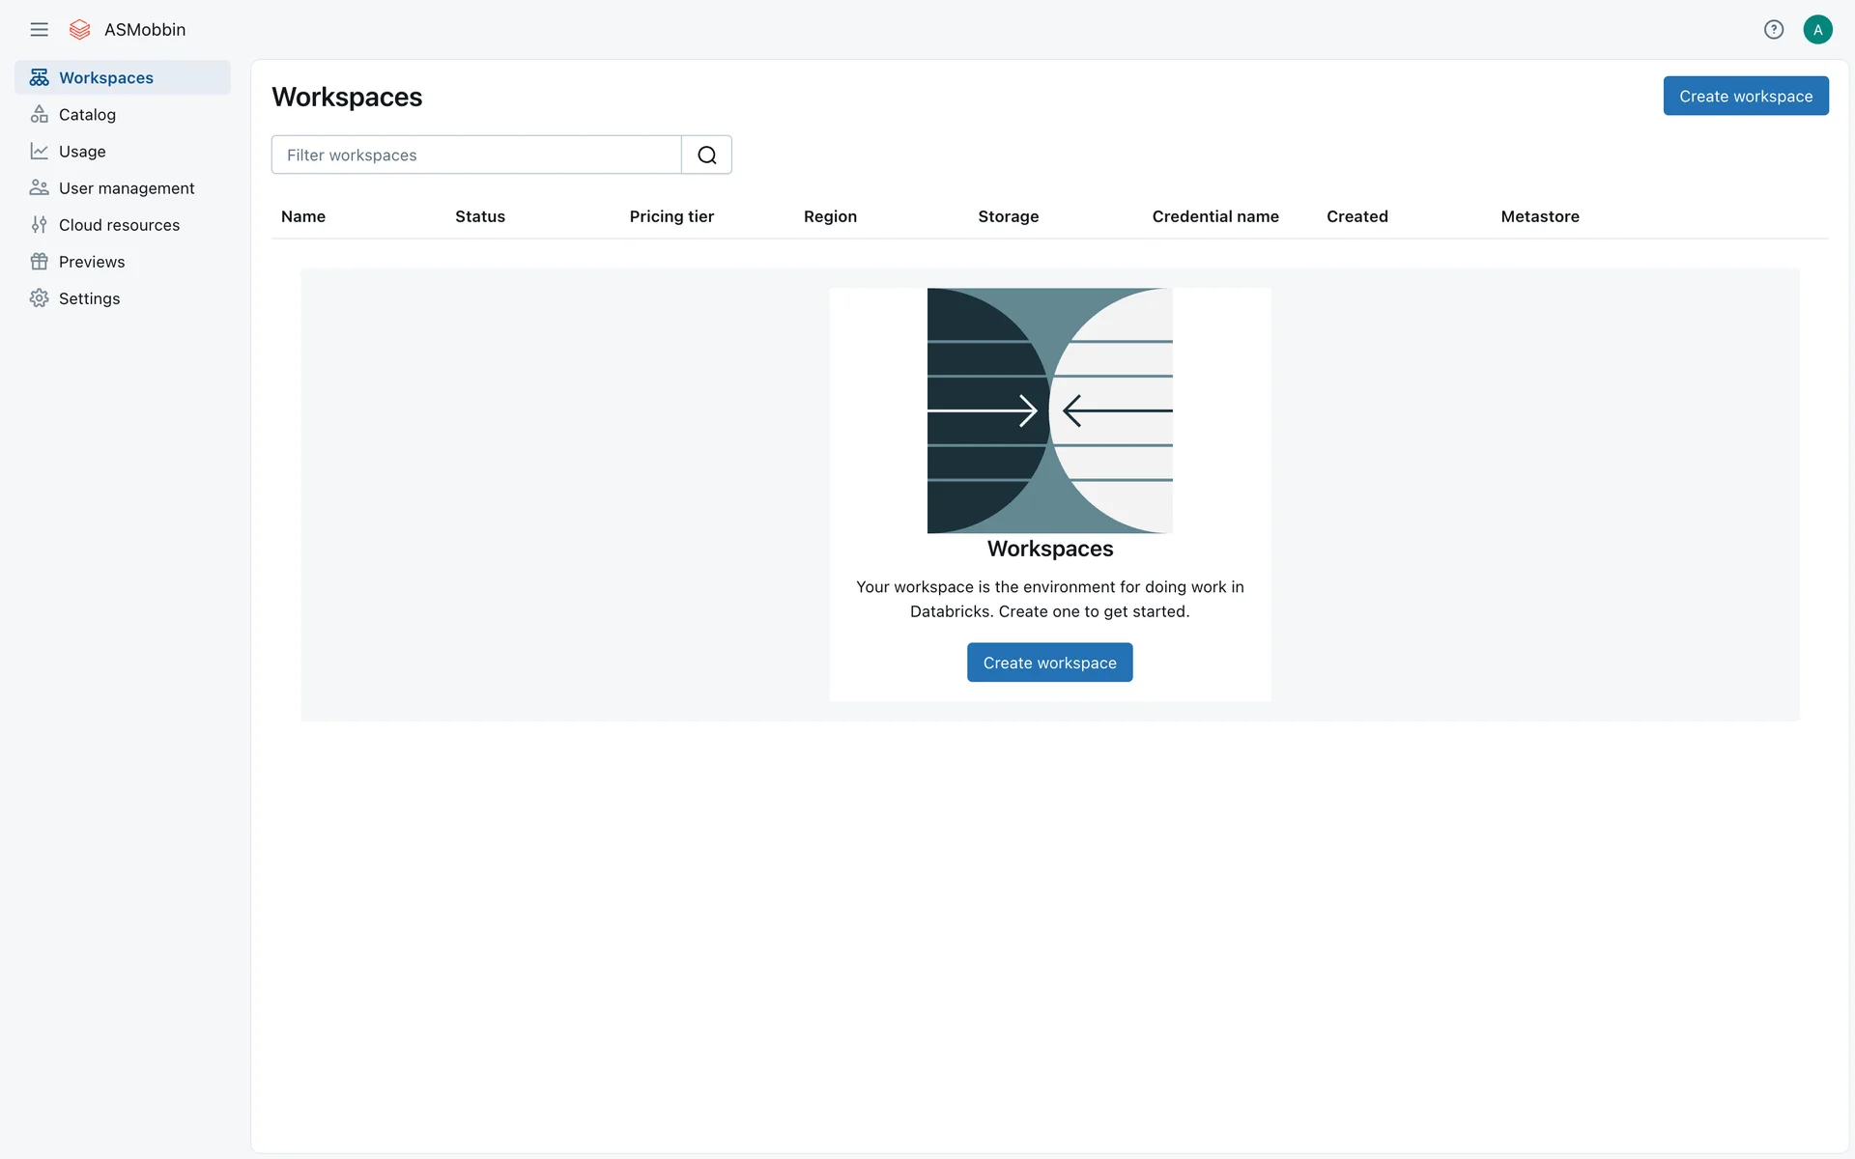Click the Previews gift icon

[39, 262]
